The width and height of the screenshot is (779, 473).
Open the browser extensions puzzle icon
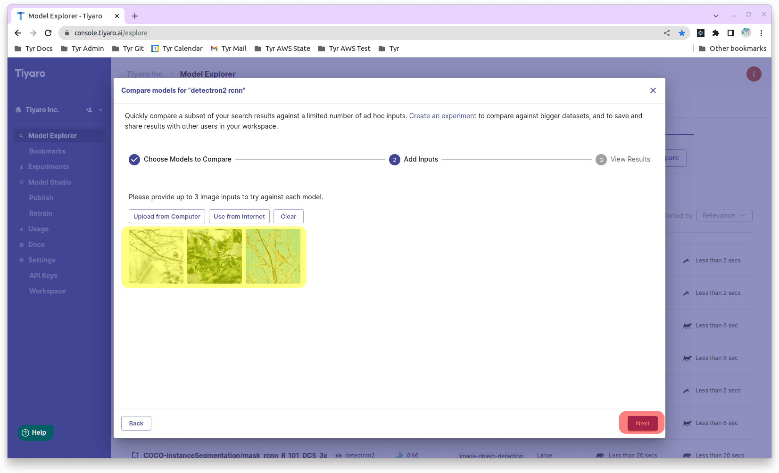pyautogui.click(x=716, y=33)
